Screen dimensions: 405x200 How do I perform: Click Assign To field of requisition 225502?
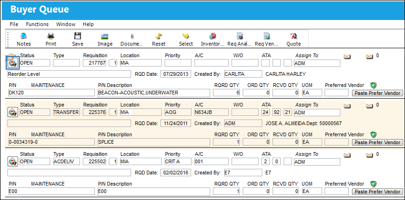click(317, 162)
